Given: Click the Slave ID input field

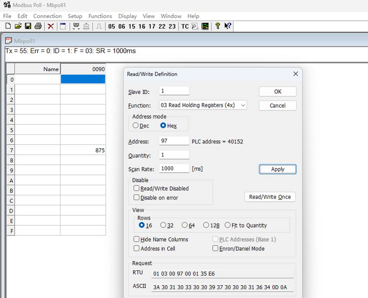Looking at the screenshot, I should pyautogui.click(x=174, y=91).
